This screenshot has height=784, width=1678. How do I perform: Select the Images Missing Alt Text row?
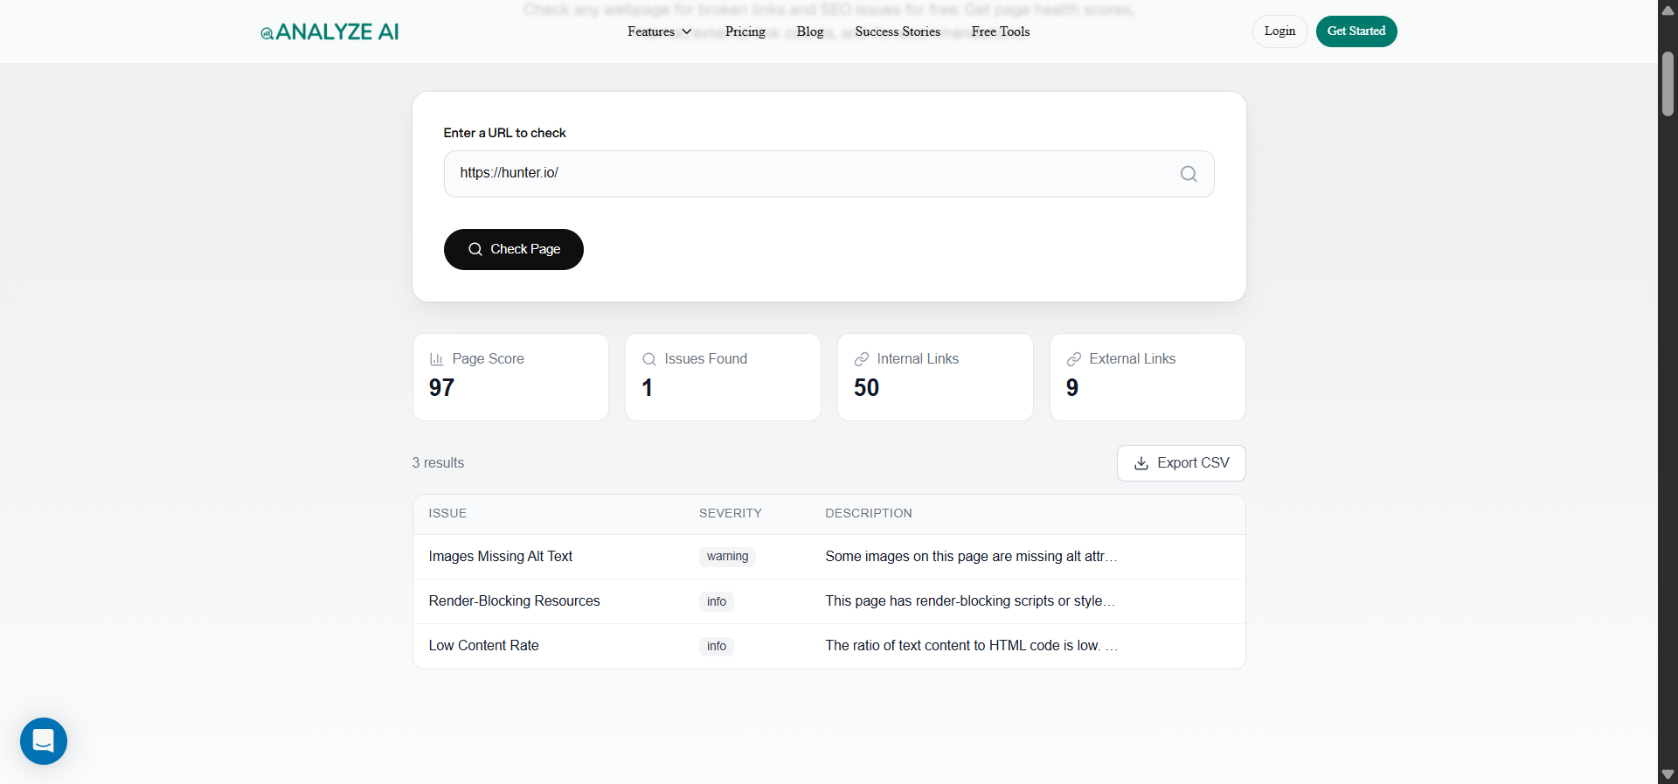point(829,557)
